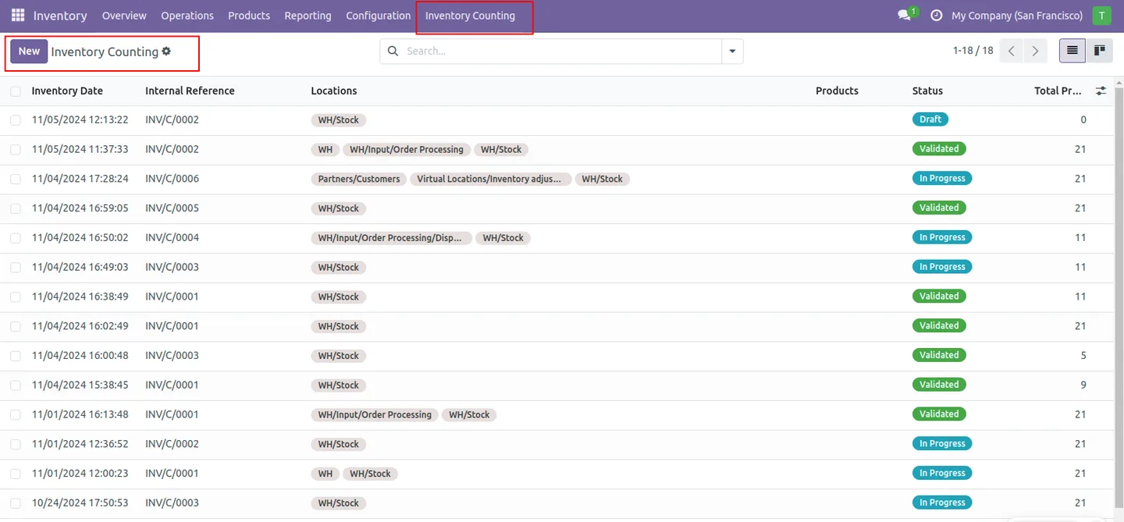Select checkbox for row 11/04/2024 16:49:03

point(16,268)
